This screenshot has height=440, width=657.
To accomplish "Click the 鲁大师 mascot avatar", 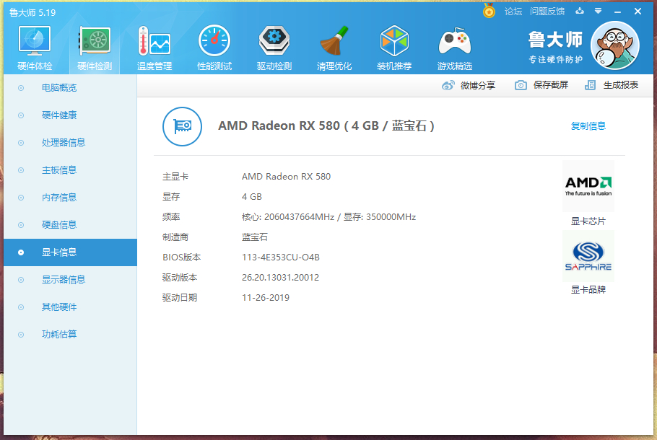I will coord(614,45).
